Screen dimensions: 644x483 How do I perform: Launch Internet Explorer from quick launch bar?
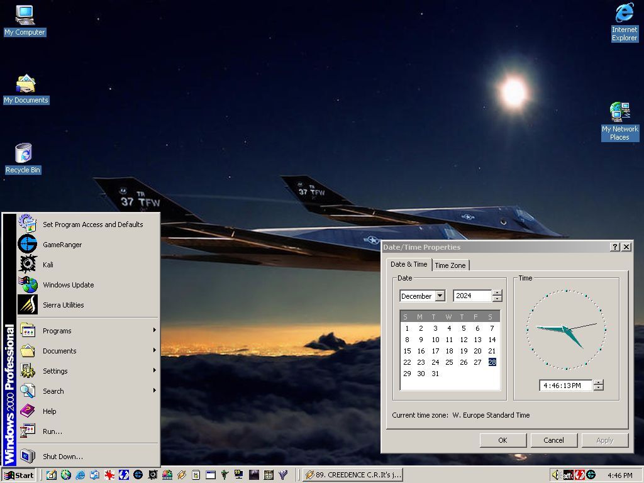tap(80, 475)
